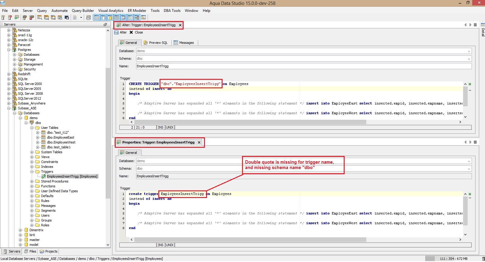
Task: Click the bar chart toolbar icon
Action: pyautogui.click(x=143, y=17)
